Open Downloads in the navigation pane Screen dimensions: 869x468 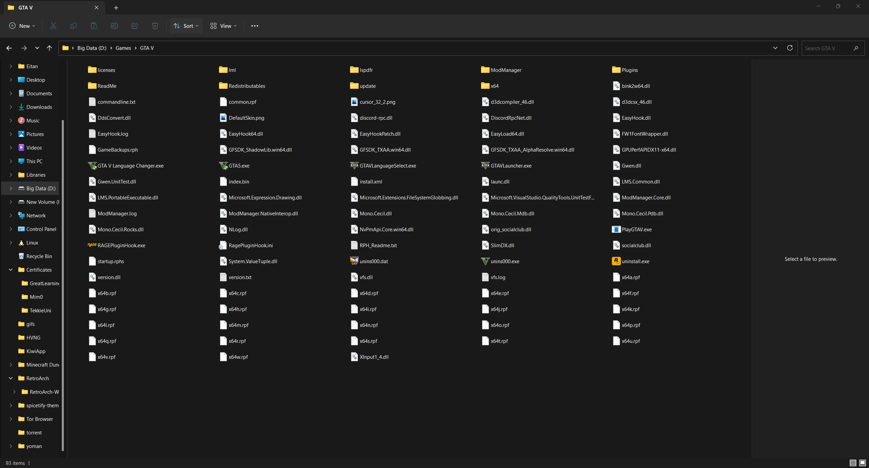point(39,107)
